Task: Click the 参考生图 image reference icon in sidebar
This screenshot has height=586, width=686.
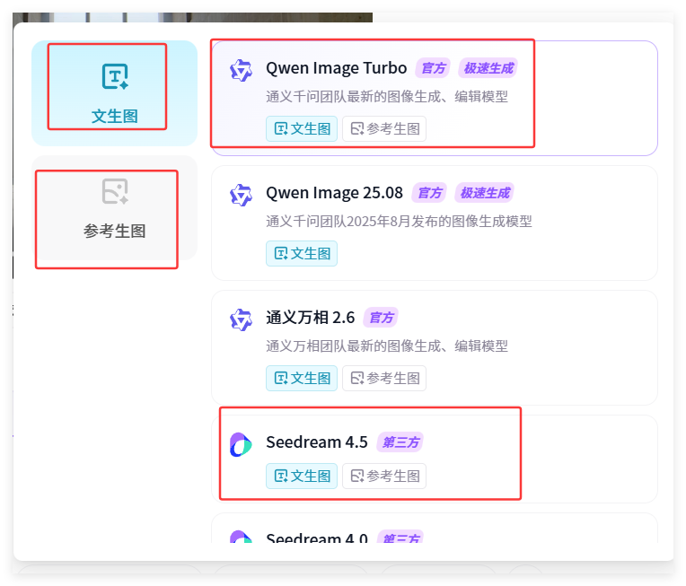Action: [x=115, y=191]
